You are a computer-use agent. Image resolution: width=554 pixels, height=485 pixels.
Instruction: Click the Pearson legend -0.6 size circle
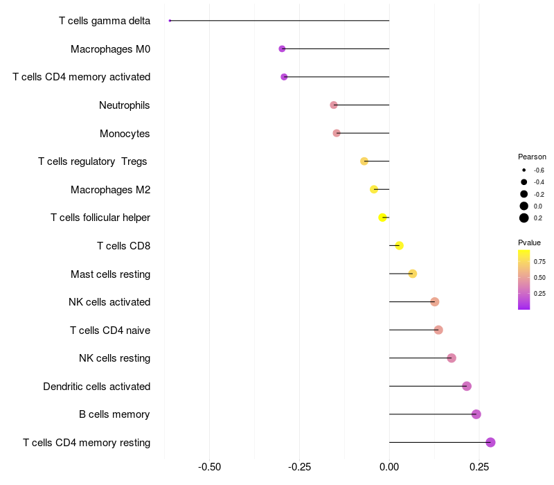524,170
